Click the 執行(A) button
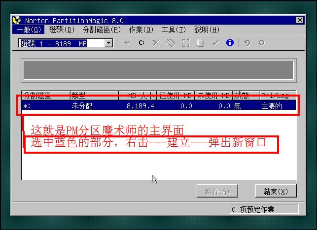Image resolution: width=317 pixels, height=230 pixels. click(x=217, y=191)
